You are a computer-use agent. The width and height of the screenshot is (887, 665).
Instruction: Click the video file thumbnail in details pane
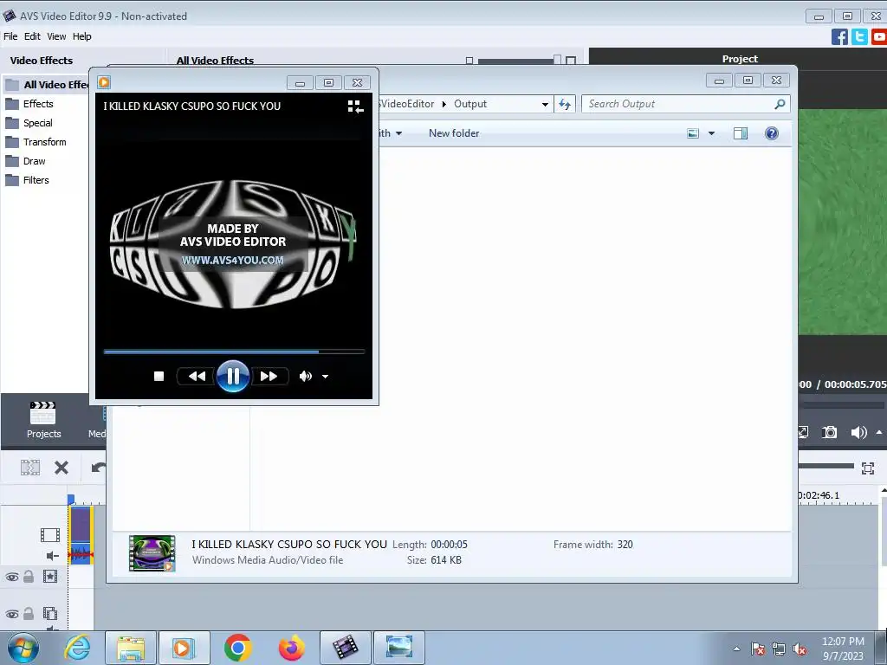152,553
